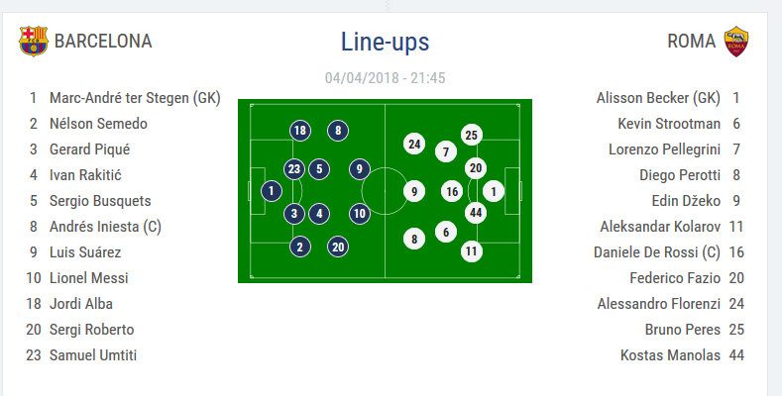Click Lionel Messi in Barcelona list
Screen dimensions: 782x396
pyautogui.click(x=89, y=278)
